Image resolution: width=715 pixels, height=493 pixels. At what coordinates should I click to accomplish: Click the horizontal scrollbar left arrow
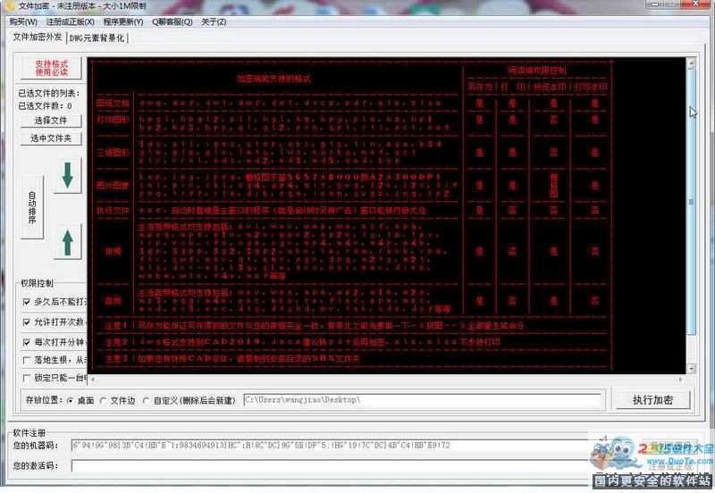[93, 379]
